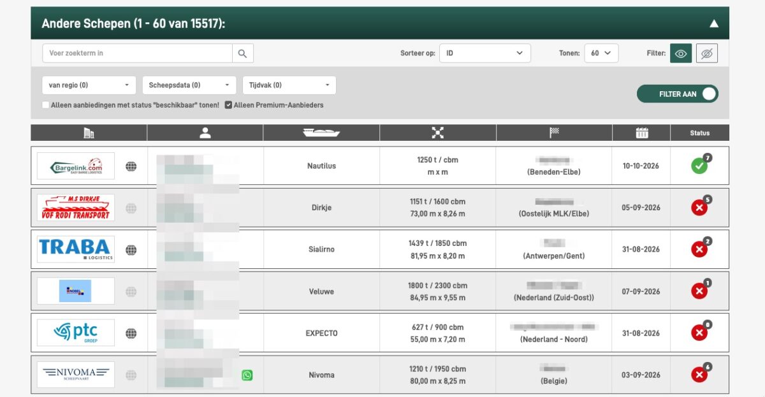Open the 'Tijdvak (0)' dropdown

(289, 85)
